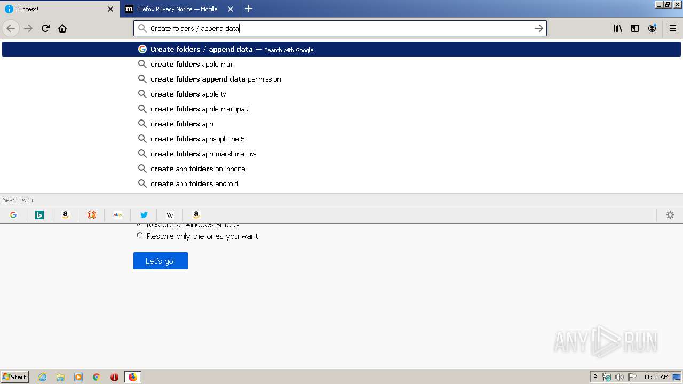Reload the current page

pyautogui.click(x=45, y=28)
